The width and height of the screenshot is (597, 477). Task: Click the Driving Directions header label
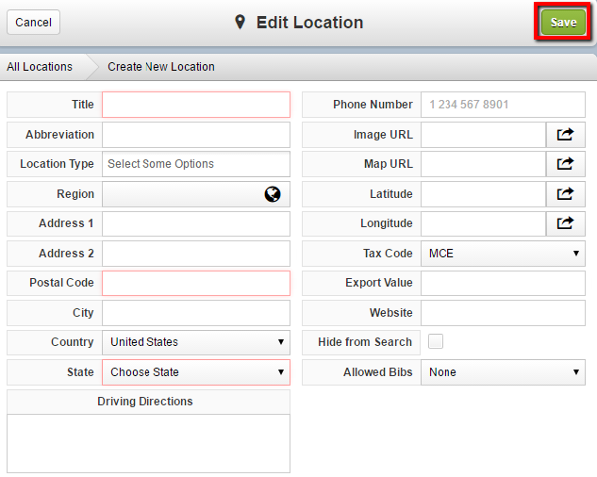click(x=145, y=402)
